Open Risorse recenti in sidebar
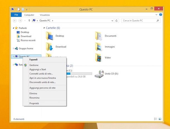This screenshot has height=129, width=170. pos(28,40)
